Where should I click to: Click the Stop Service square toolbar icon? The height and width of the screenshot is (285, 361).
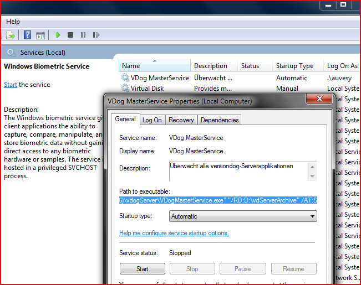[70, 35]
